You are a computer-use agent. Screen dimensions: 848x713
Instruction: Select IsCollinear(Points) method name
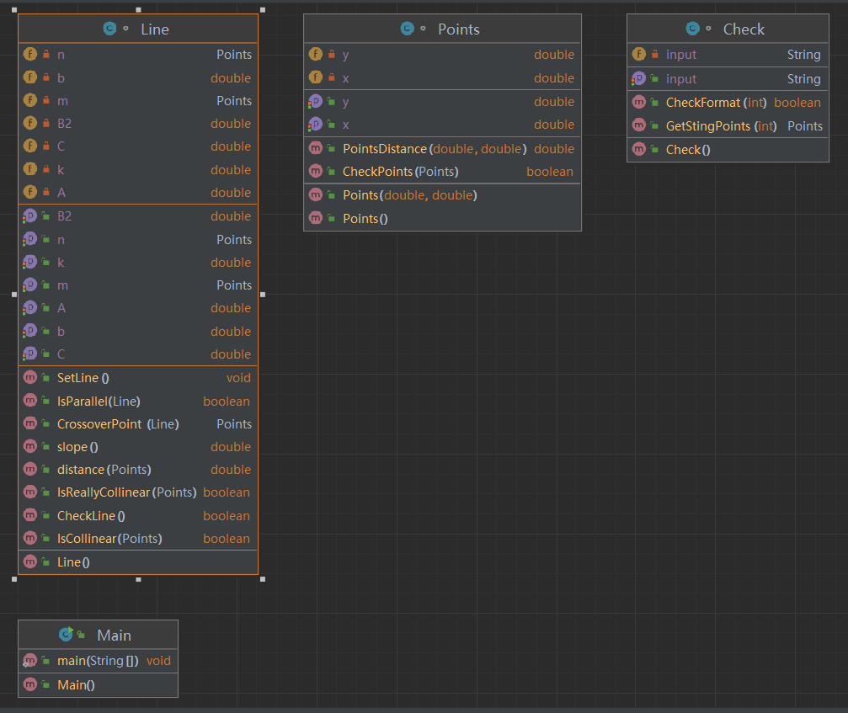tap(109, 539)
